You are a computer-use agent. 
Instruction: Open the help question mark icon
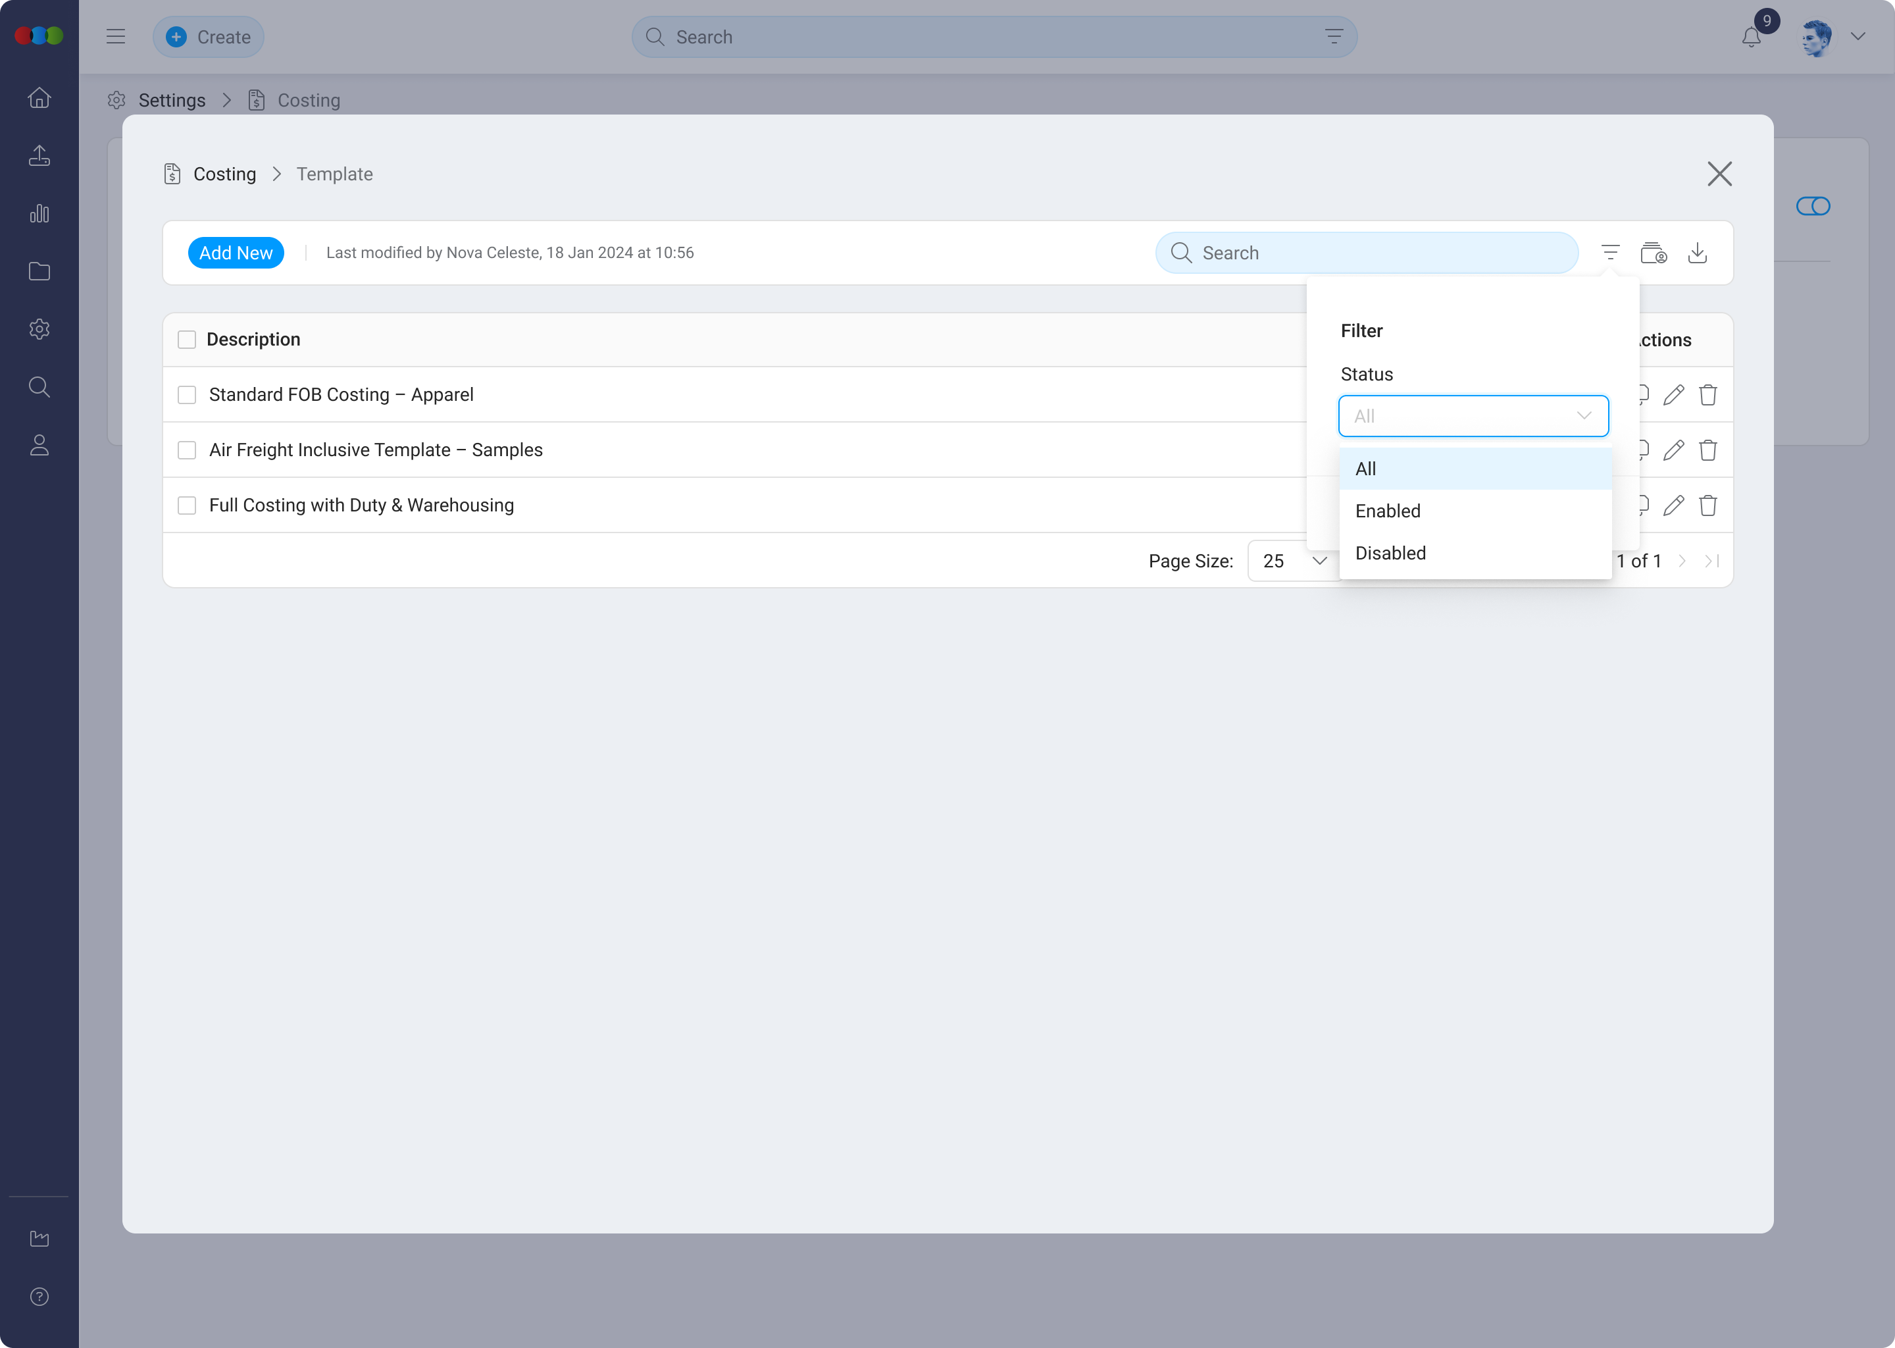(39, 1297)
